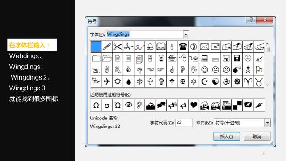Click the 取消 cancel button
This screenshot has width=286, height=161.
[257, 136]
